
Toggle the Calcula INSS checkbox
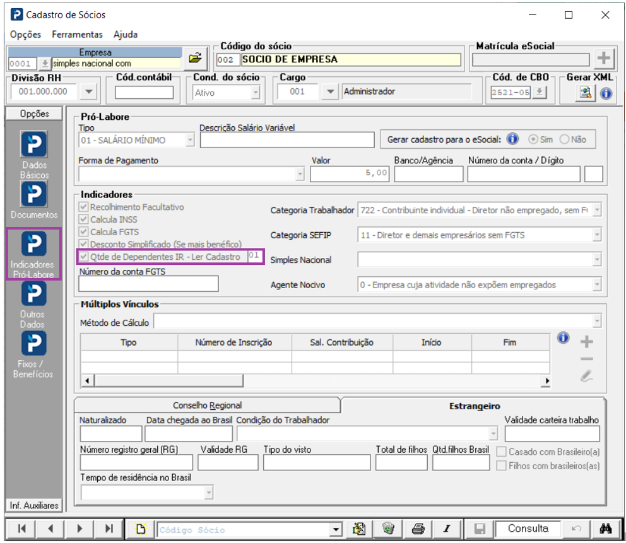(83, 219)
